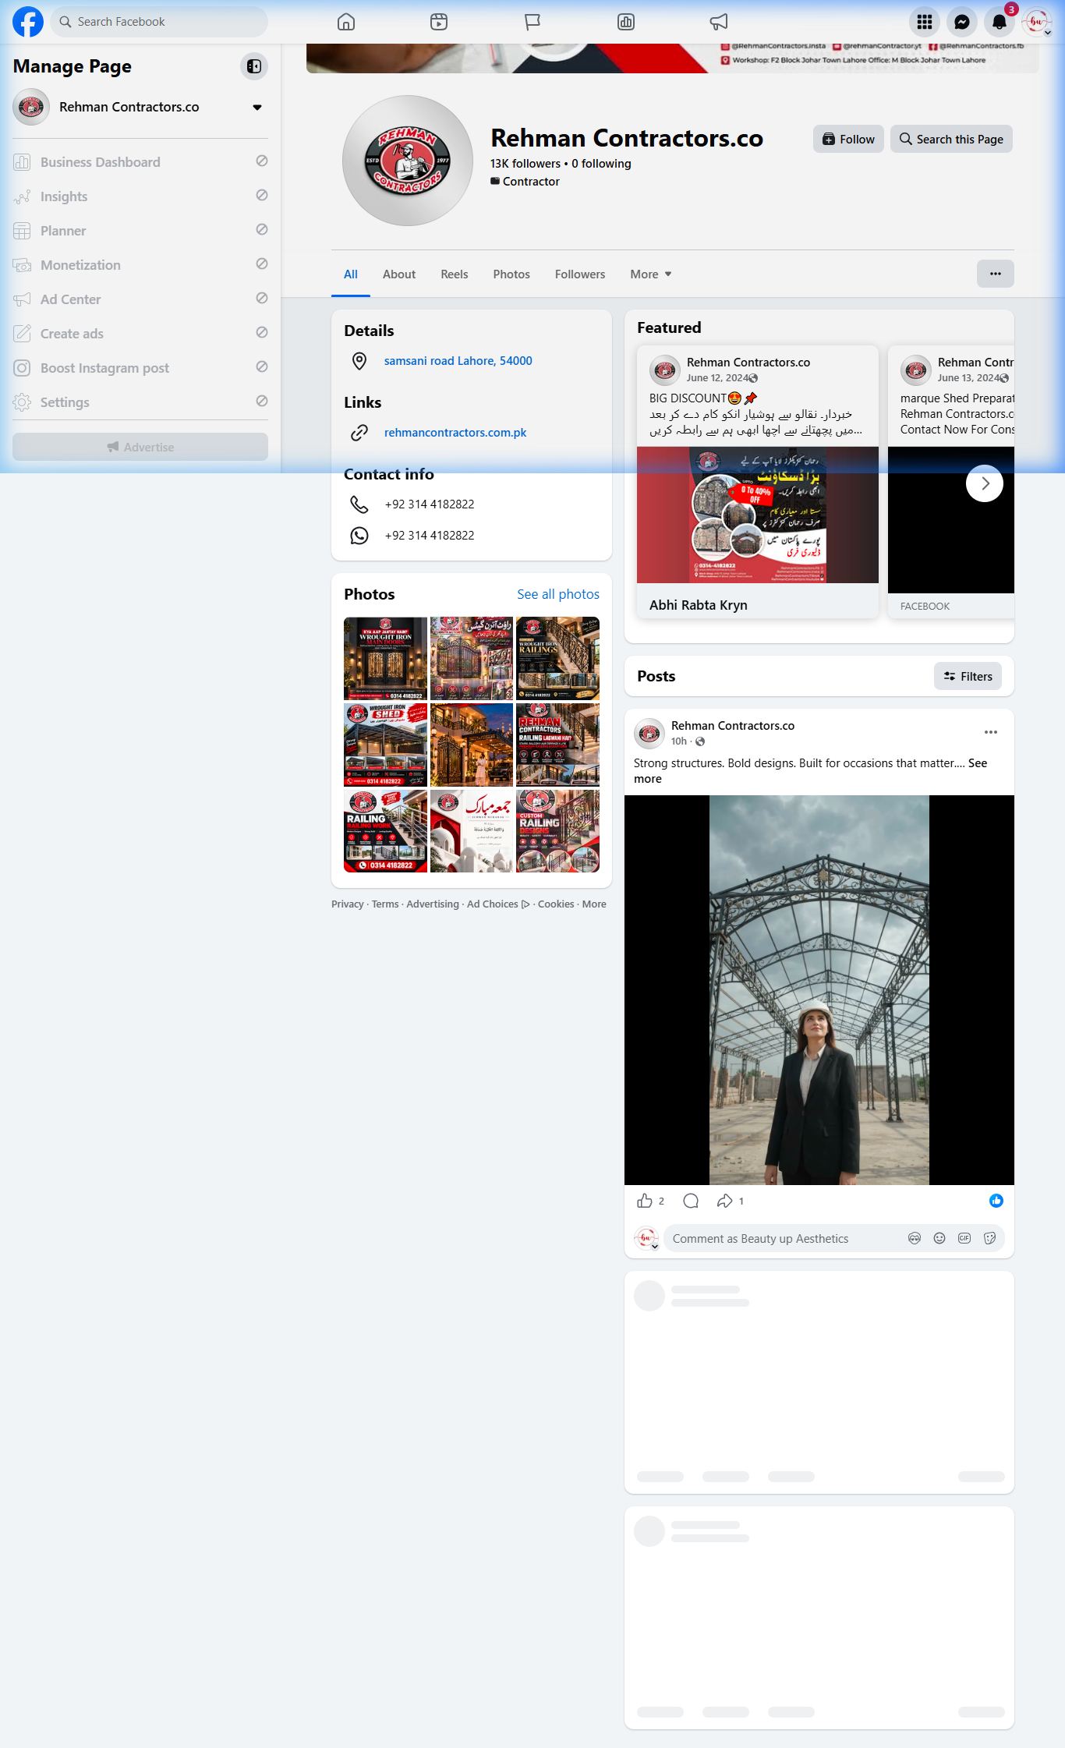Click the phone number +92 314 4182822
This screenshot has height=1748, width=1065.
click(x=430, y=504)
